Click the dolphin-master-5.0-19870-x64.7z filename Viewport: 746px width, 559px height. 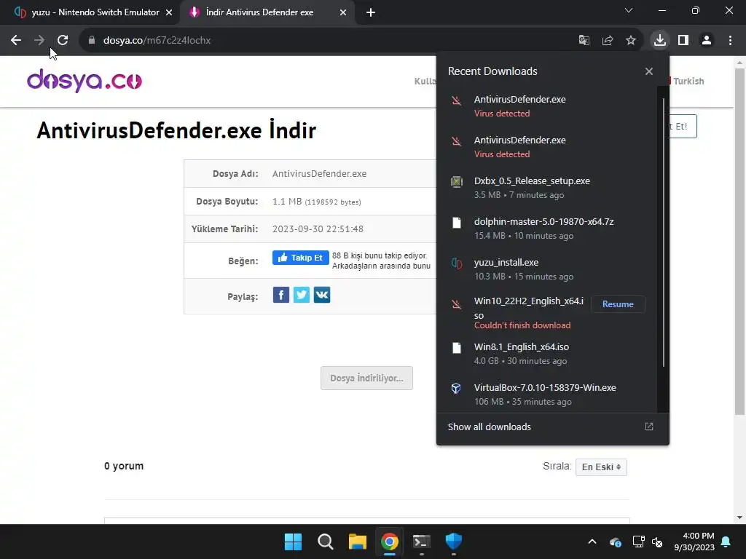coord(543,221)
